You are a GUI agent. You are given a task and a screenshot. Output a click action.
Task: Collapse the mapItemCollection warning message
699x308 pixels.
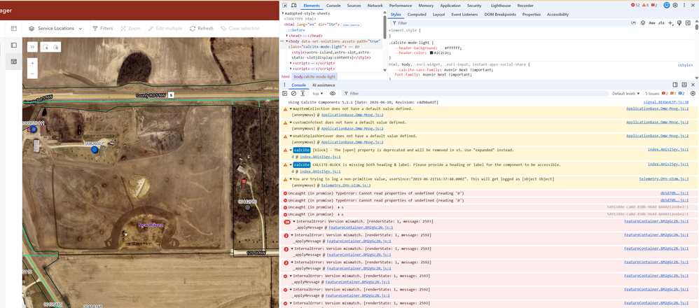point(290,108)
